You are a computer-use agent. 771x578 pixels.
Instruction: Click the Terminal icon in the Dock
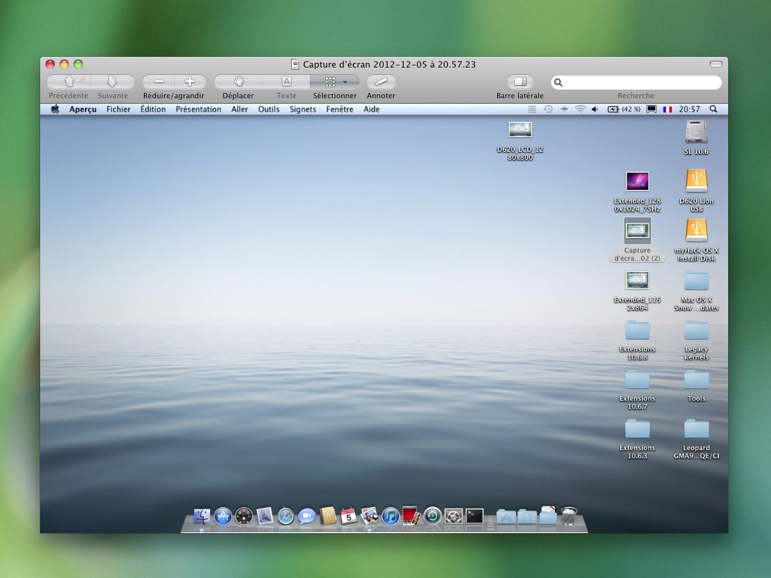(x=475, y=516)
